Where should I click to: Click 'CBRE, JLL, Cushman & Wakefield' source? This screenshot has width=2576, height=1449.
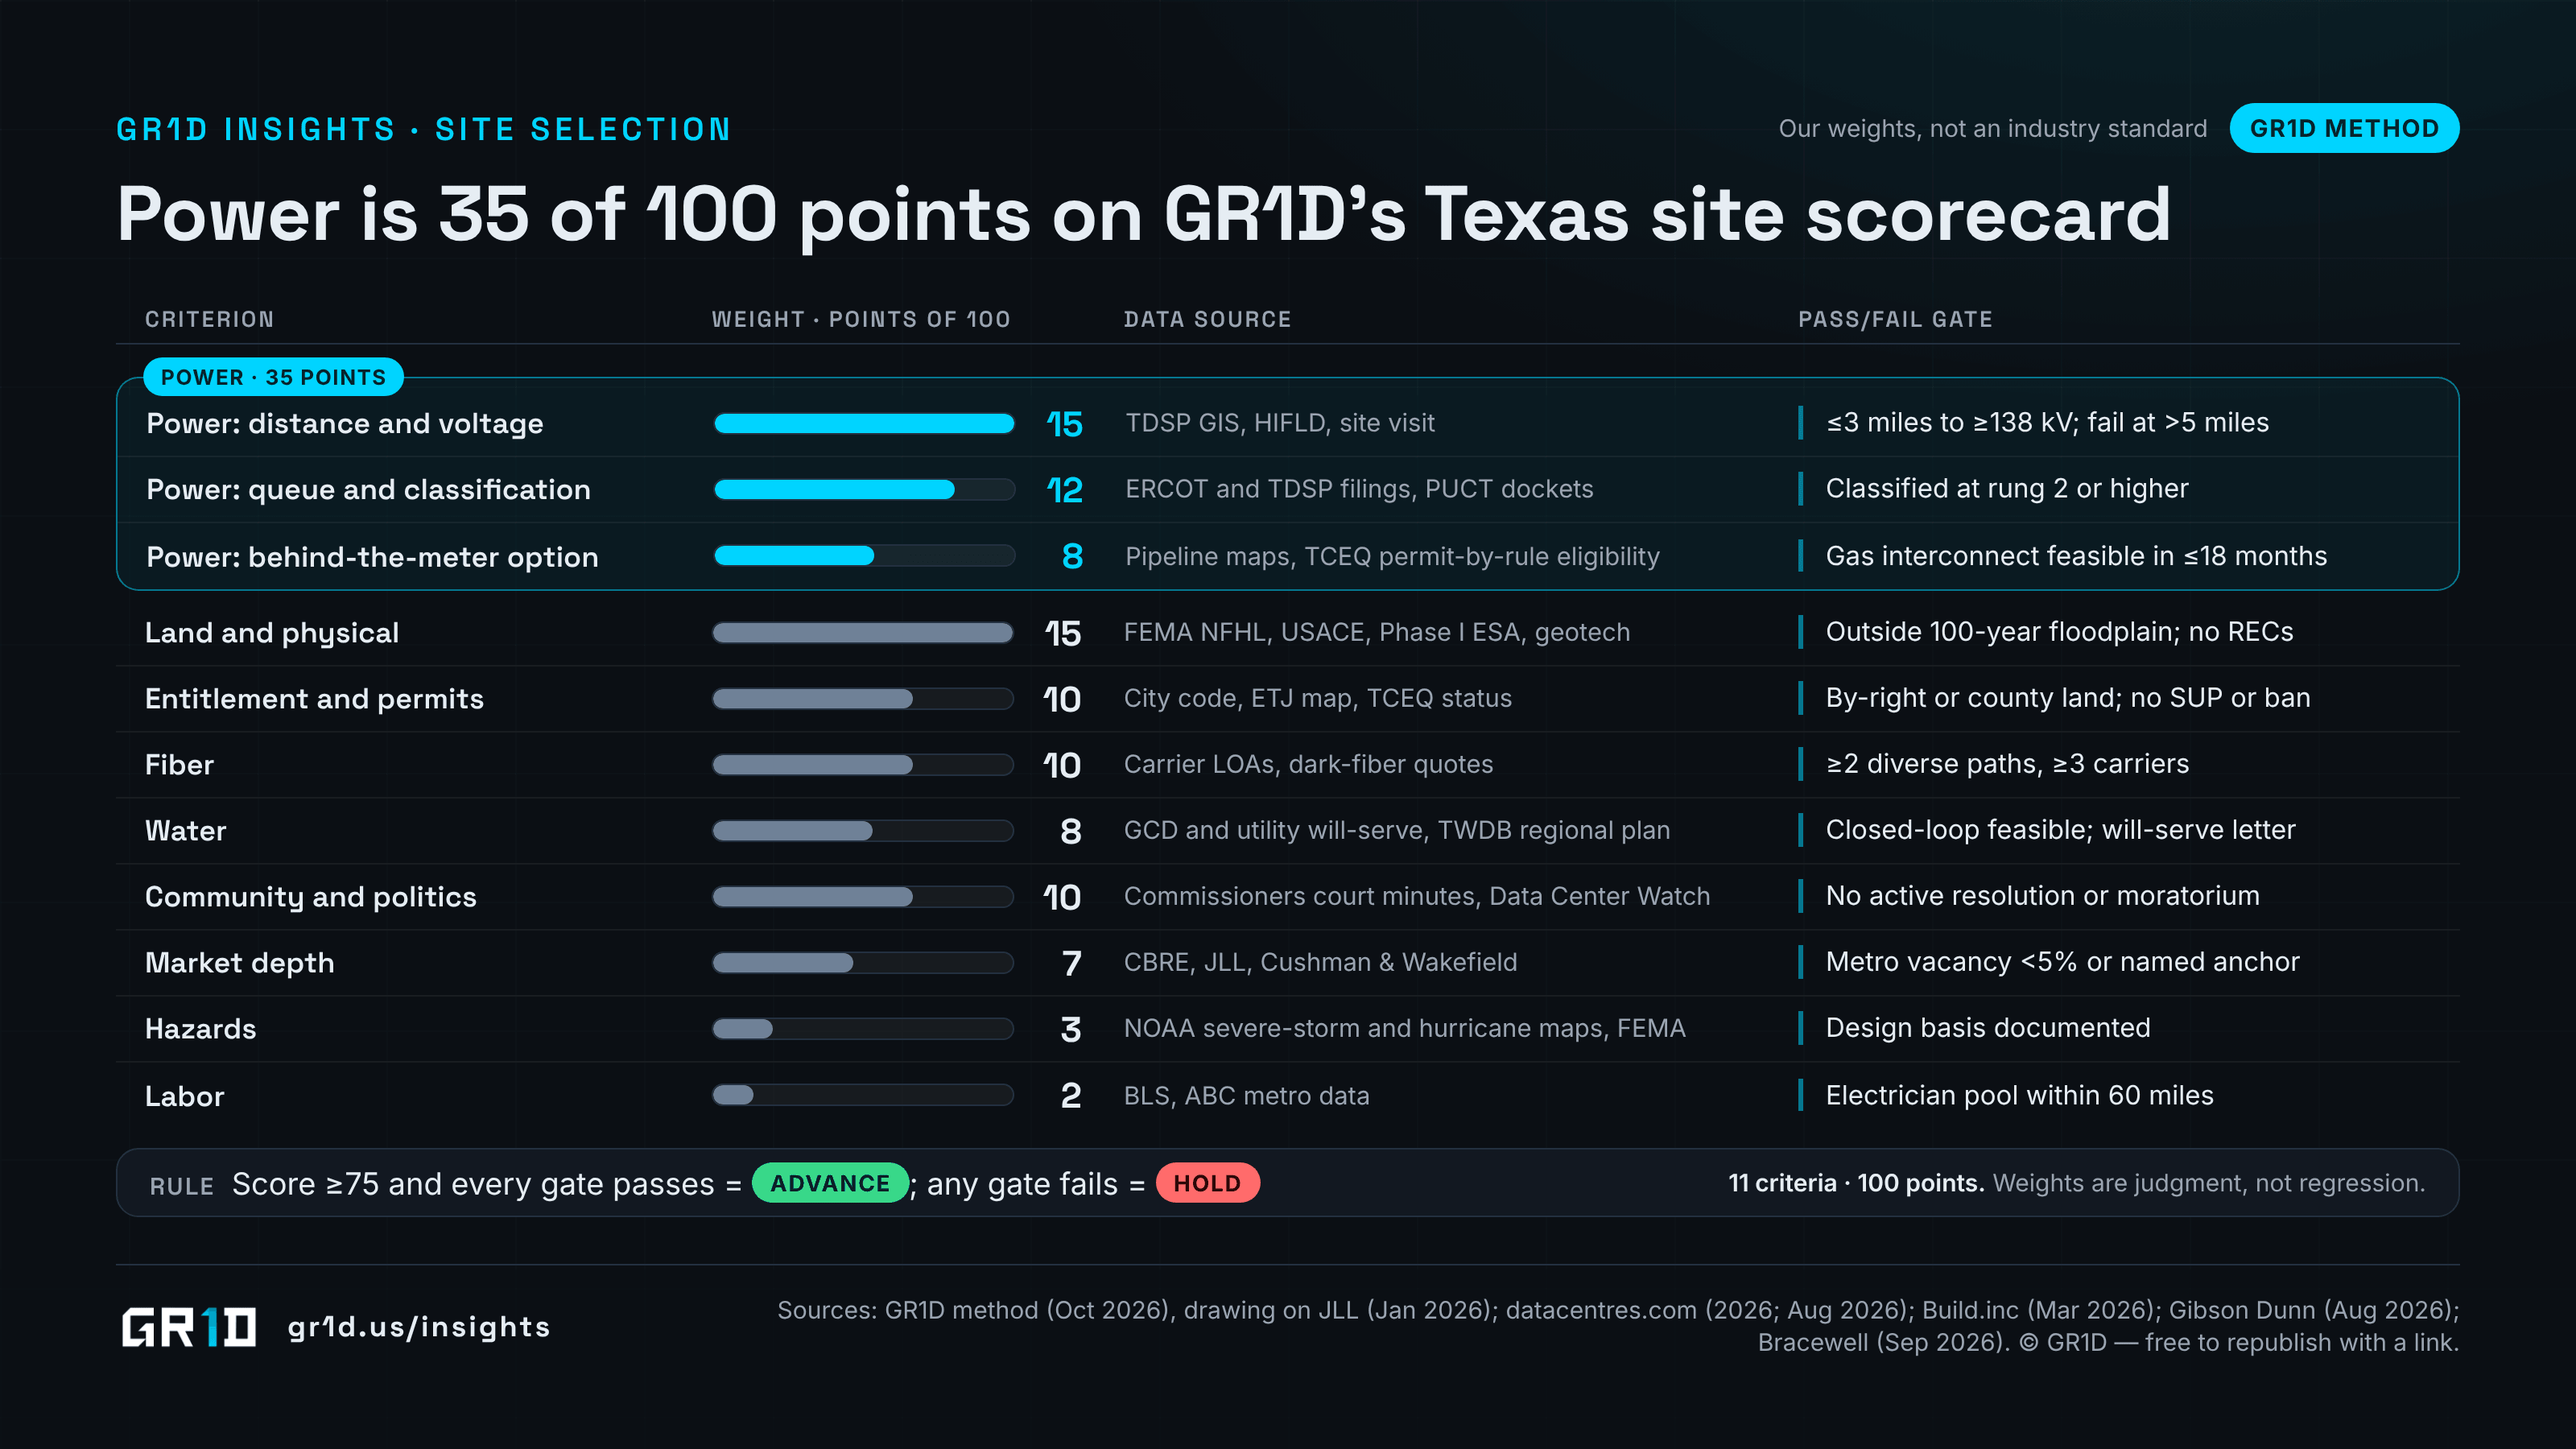tap(1320, 962)
